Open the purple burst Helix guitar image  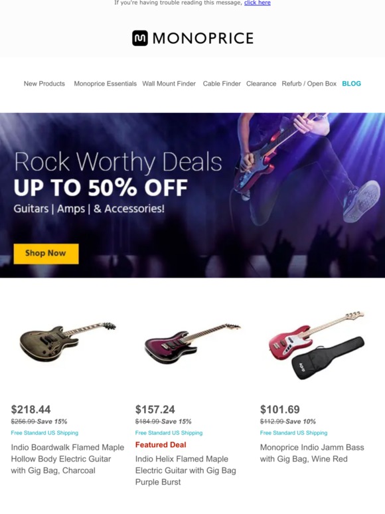[x=193, y=343]
